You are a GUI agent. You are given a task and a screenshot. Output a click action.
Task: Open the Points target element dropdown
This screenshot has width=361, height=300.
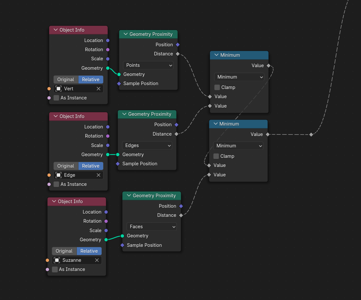[x=148, y=65]
